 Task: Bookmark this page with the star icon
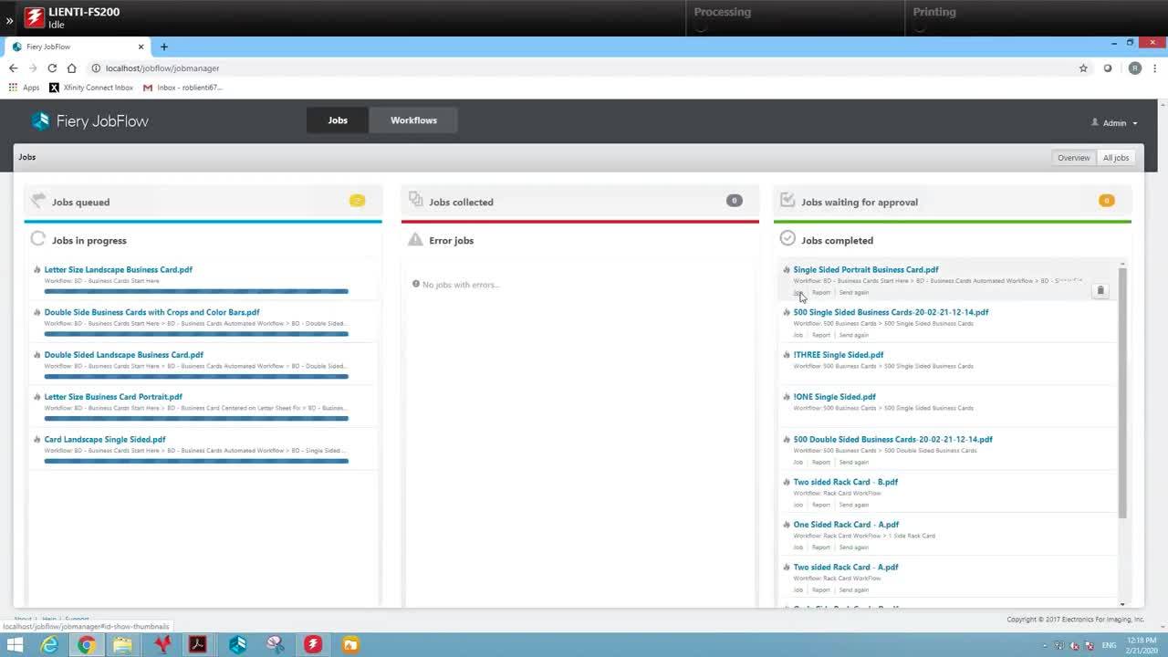(x=1083, y=68)
